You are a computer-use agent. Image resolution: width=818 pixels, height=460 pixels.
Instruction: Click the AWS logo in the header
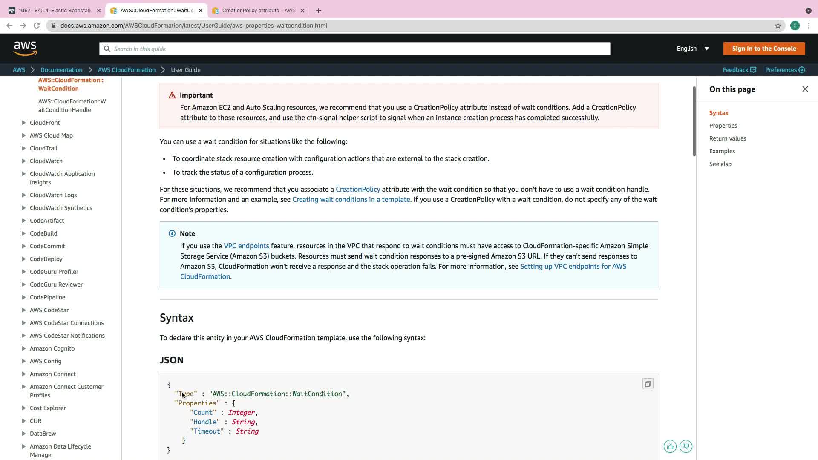[25, 49]
